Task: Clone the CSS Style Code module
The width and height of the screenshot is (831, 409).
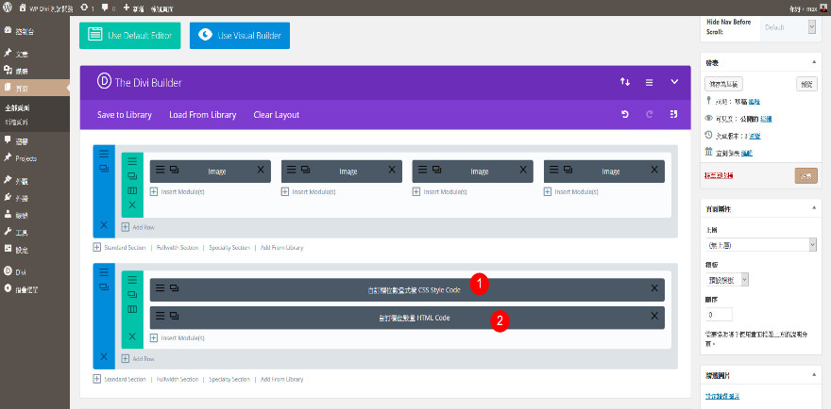Action: 174,288
